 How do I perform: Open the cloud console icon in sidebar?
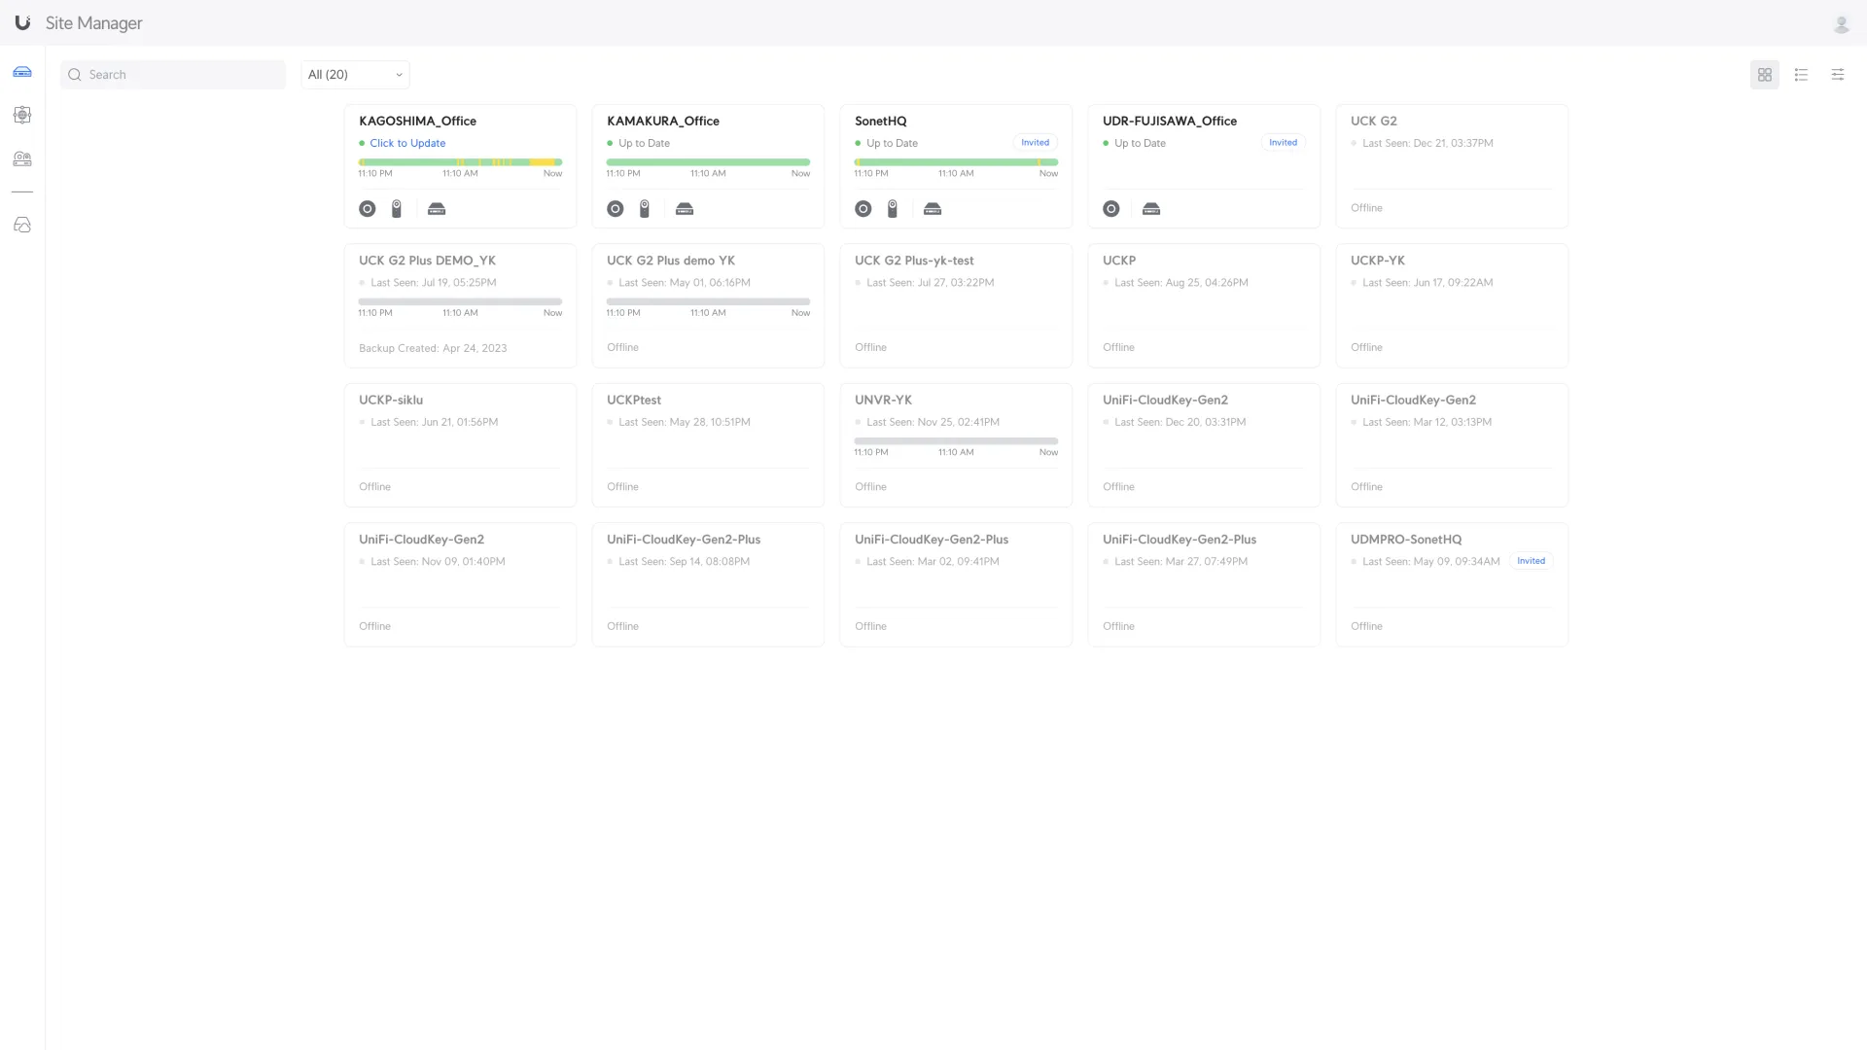tap(22, 225)
